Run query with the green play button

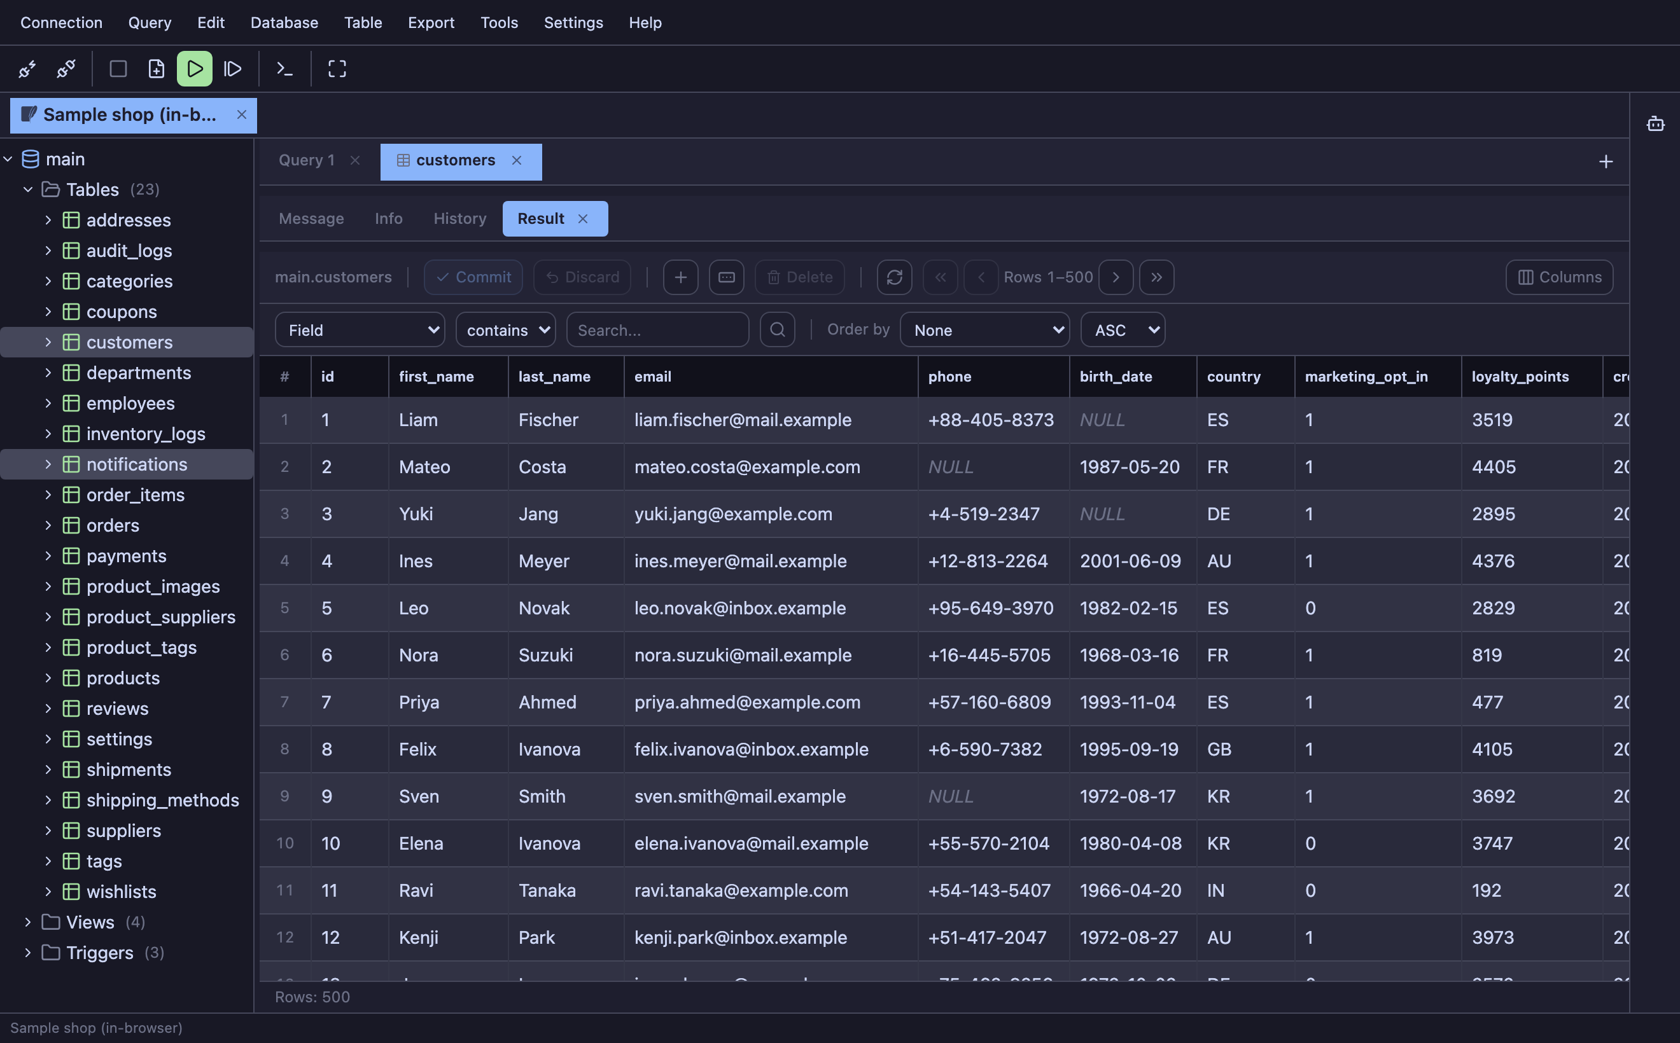point(195,69)
